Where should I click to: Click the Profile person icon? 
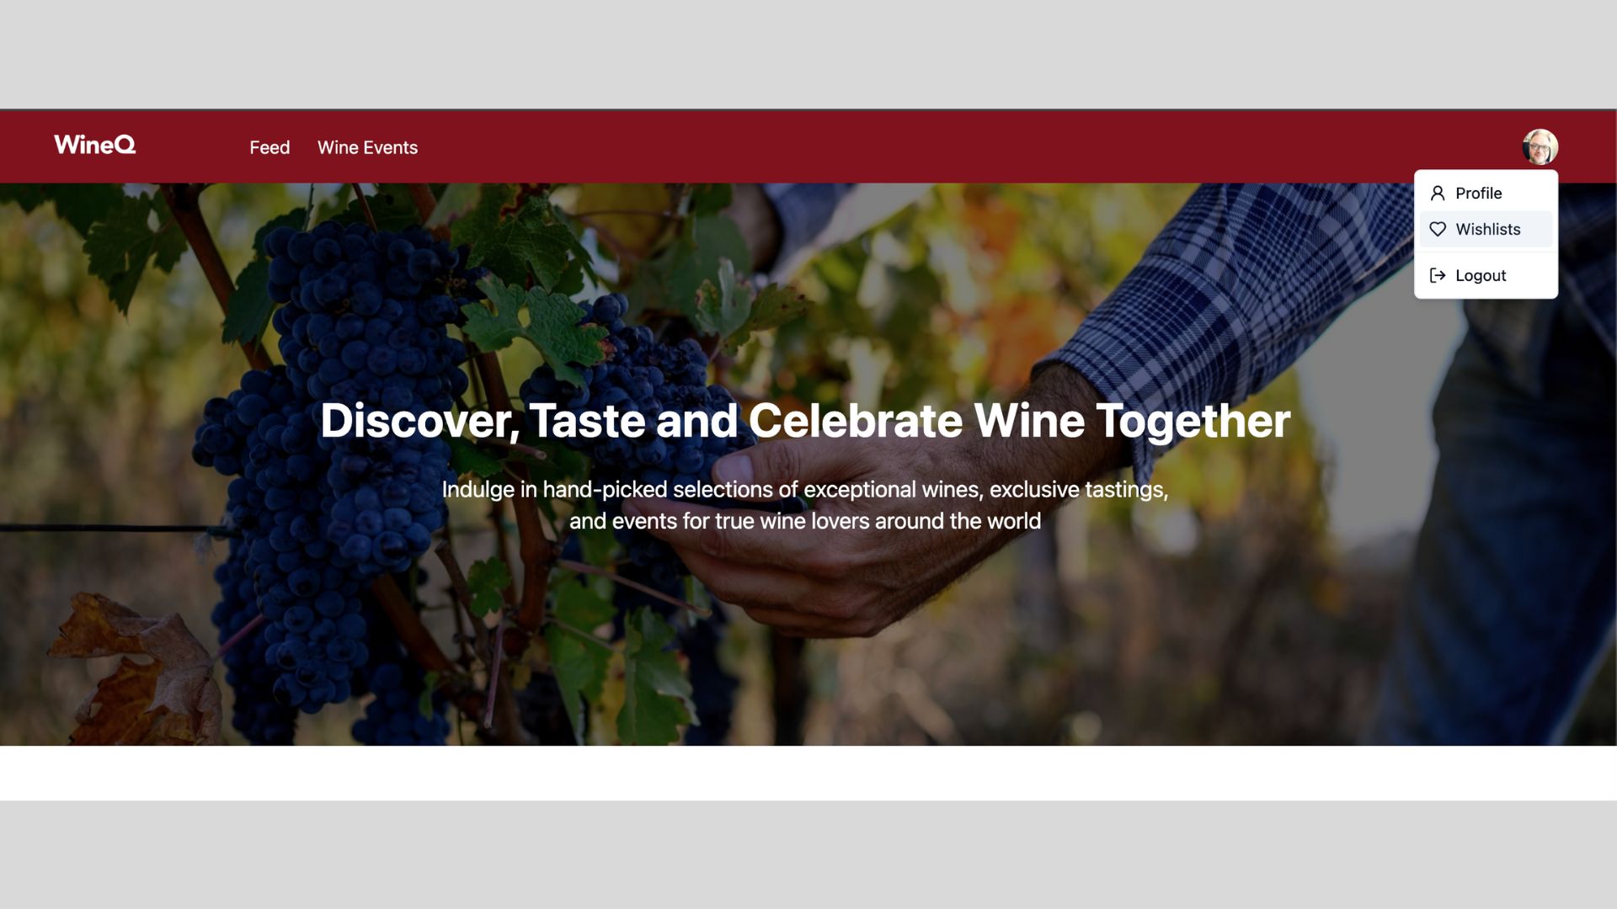coord(1438,194)
